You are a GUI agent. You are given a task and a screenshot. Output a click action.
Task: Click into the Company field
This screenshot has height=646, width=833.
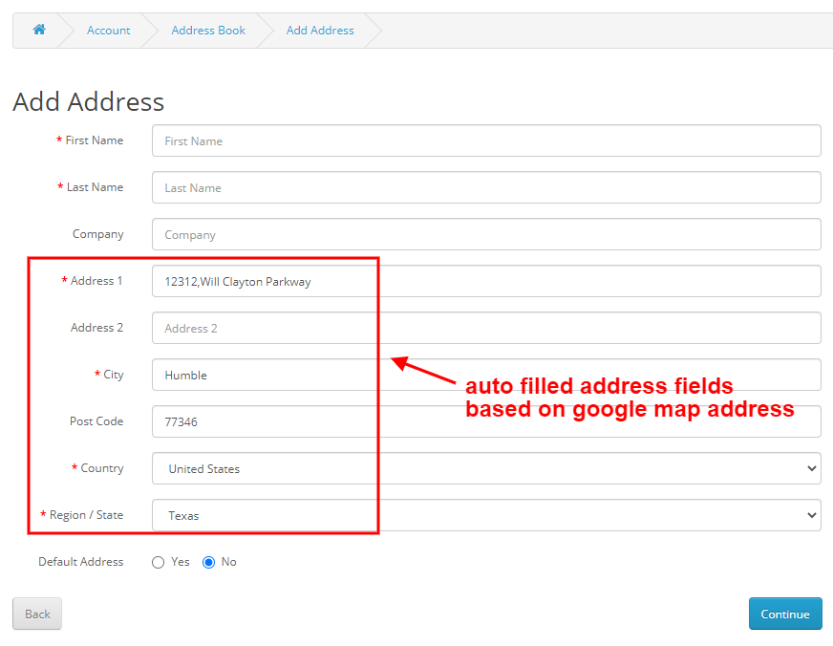(x=485, y=234)
